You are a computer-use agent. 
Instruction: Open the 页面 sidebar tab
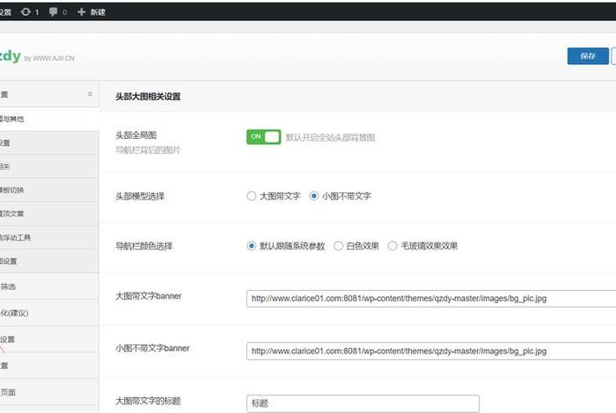pos(49,392)
